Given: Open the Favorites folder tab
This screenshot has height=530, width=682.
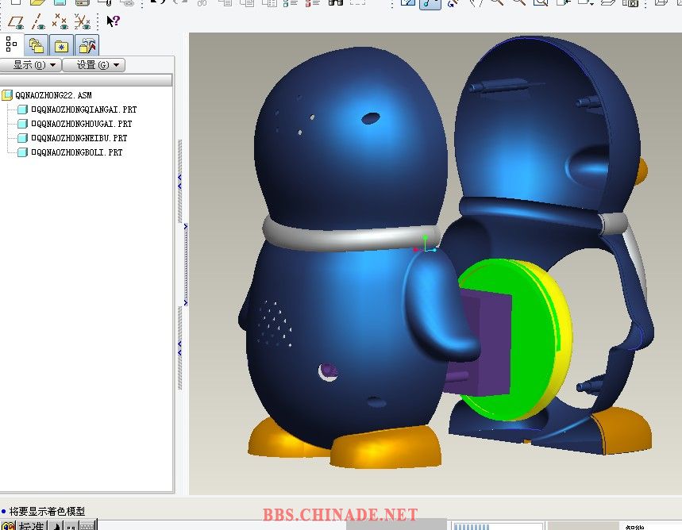Looking at the screenshot, I should point(61,45).
